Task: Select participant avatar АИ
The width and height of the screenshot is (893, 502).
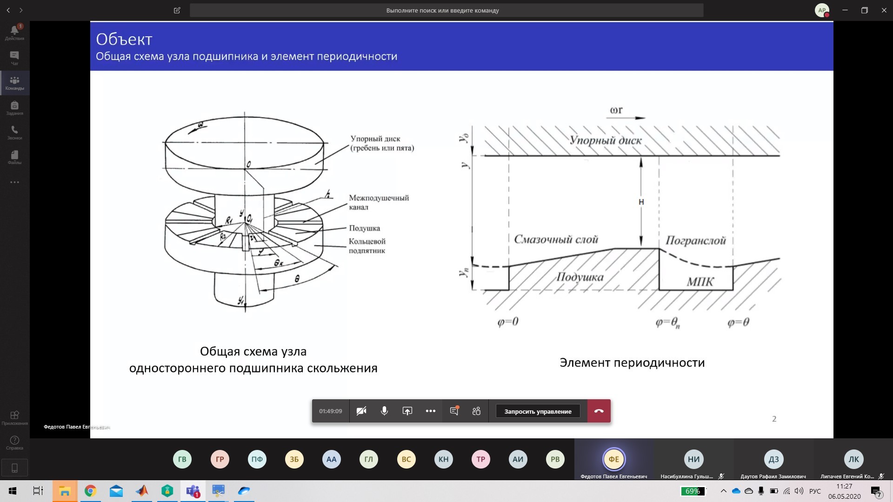Action: 518,459
